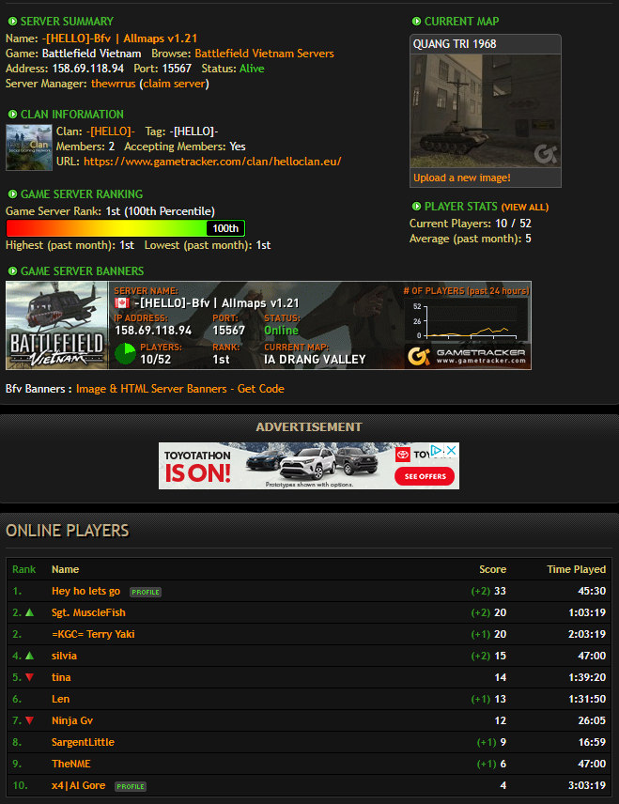Open player Len
The height and width of the screenshot is (804, 619).
(60, 699)
